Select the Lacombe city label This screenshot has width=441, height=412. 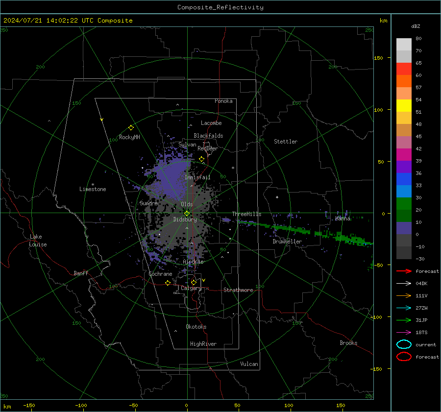pos(211,123)
